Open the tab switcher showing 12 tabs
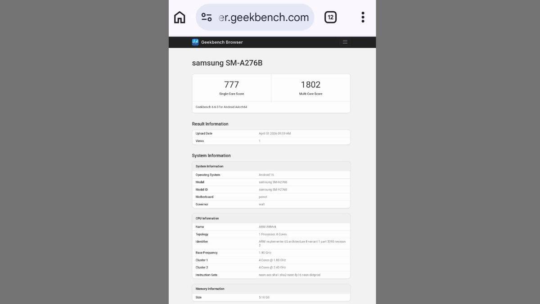The width and height of the screenshot is (540, 304). [x=331, y=18]
